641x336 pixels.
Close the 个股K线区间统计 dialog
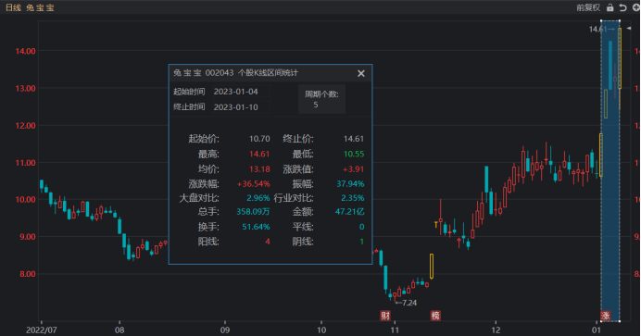click(361, 73)
